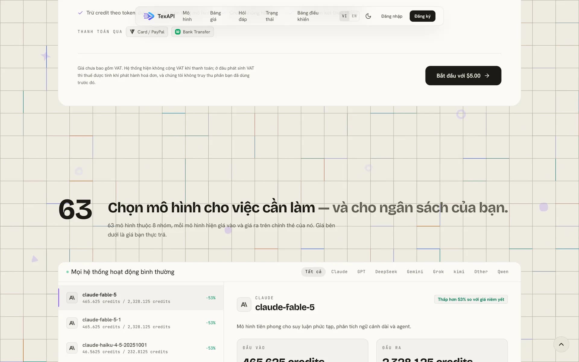The width and height of the screenshot is (579, 362).
Task: Select the Gemini filter tab
Action: pos(415,272)
